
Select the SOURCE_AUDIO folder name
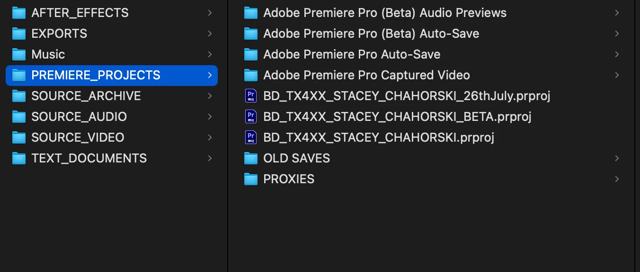tap(79, 117)
